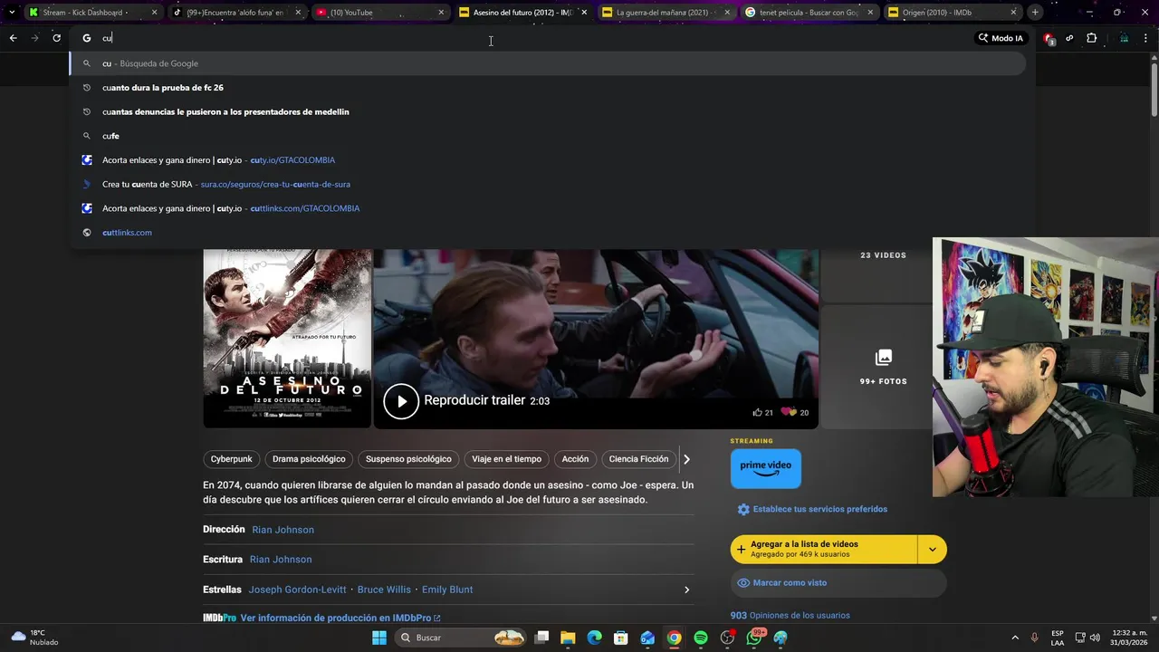The height and width of the screenshot is (652, 1159).
Task: Select suggestion about presentadores de medellin
Action: (547, 111)
